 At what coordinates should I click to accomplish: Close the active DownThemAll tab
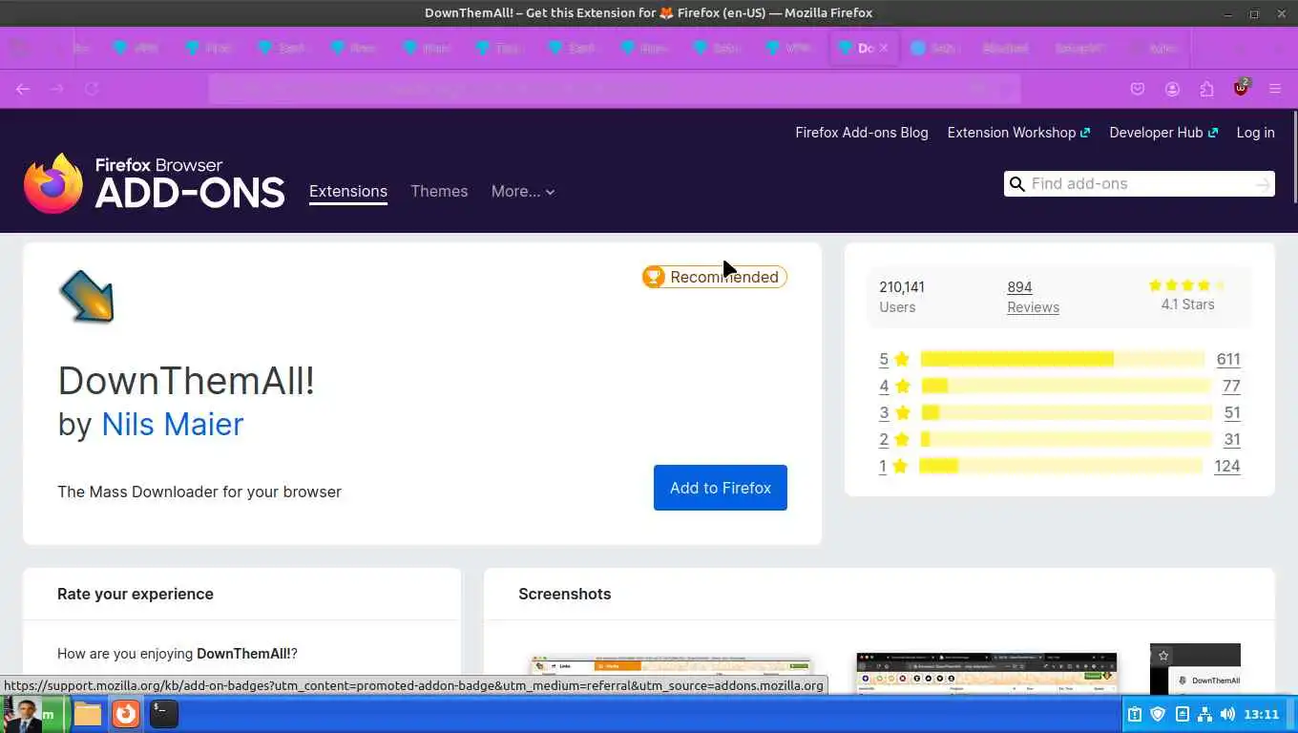tap(884, 48)
